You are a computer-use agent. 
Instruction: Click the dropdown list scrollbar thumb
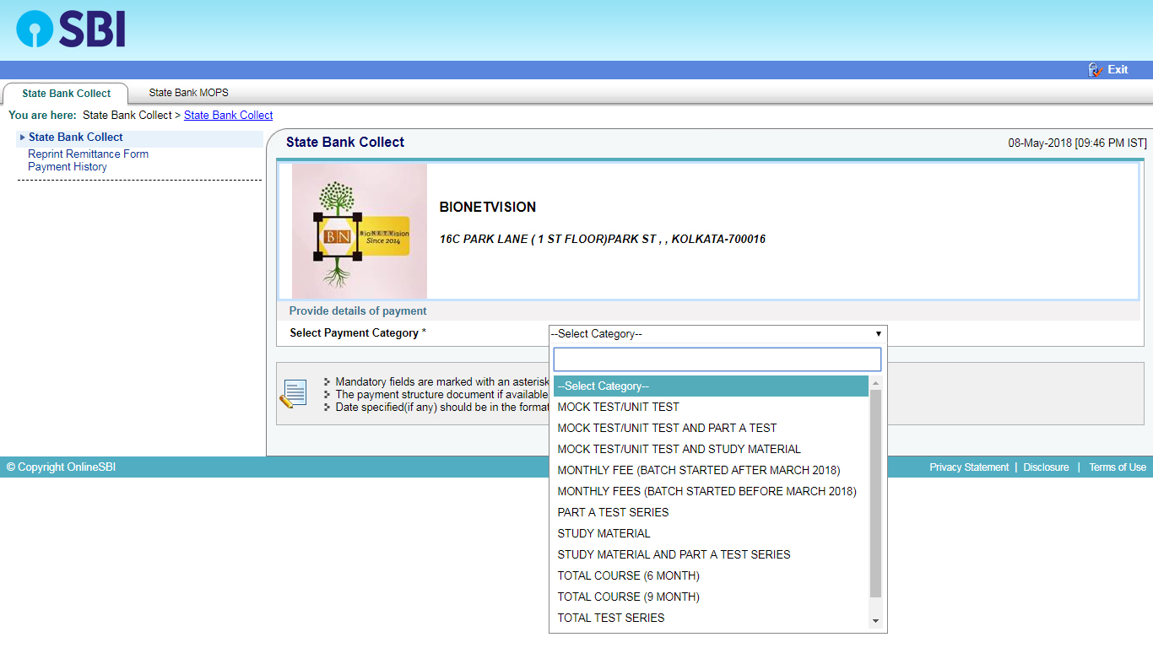click(x=875, y=494)
